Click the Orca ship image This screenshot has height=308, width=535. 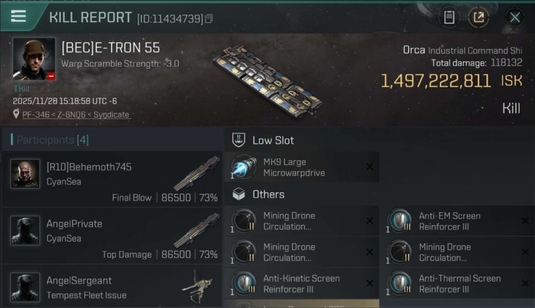pos(267,80)
